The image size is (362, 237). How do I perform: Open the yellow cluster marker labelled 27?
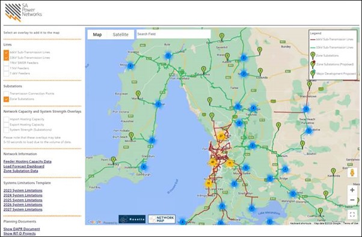[221, 136]
